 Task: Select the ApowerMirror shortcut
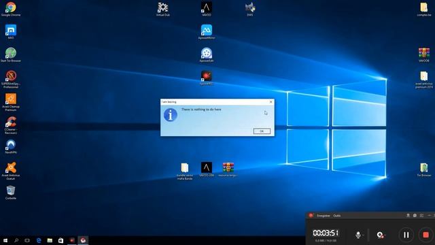click(207, 32)
